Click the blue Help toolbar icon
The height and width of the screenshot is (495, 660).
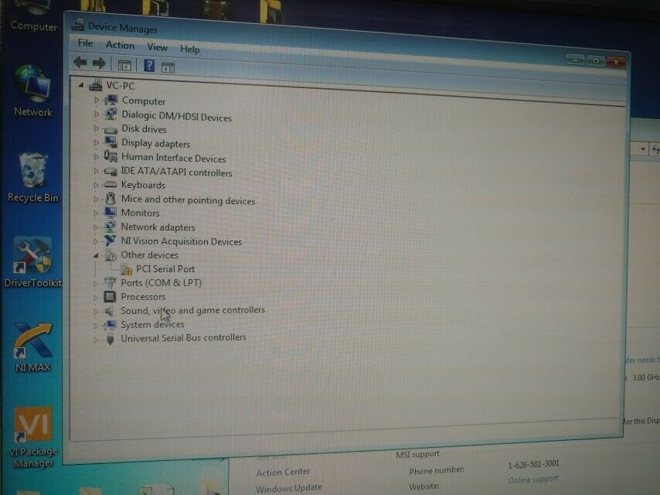[149, 66]
